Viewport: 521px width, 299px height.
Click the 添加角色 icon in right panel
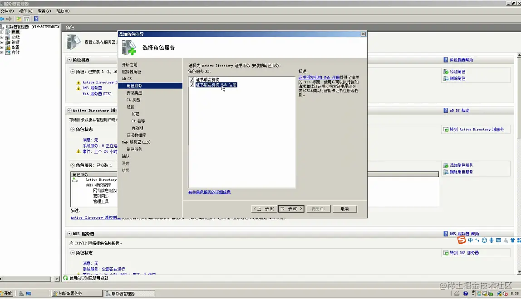[446, 72]
